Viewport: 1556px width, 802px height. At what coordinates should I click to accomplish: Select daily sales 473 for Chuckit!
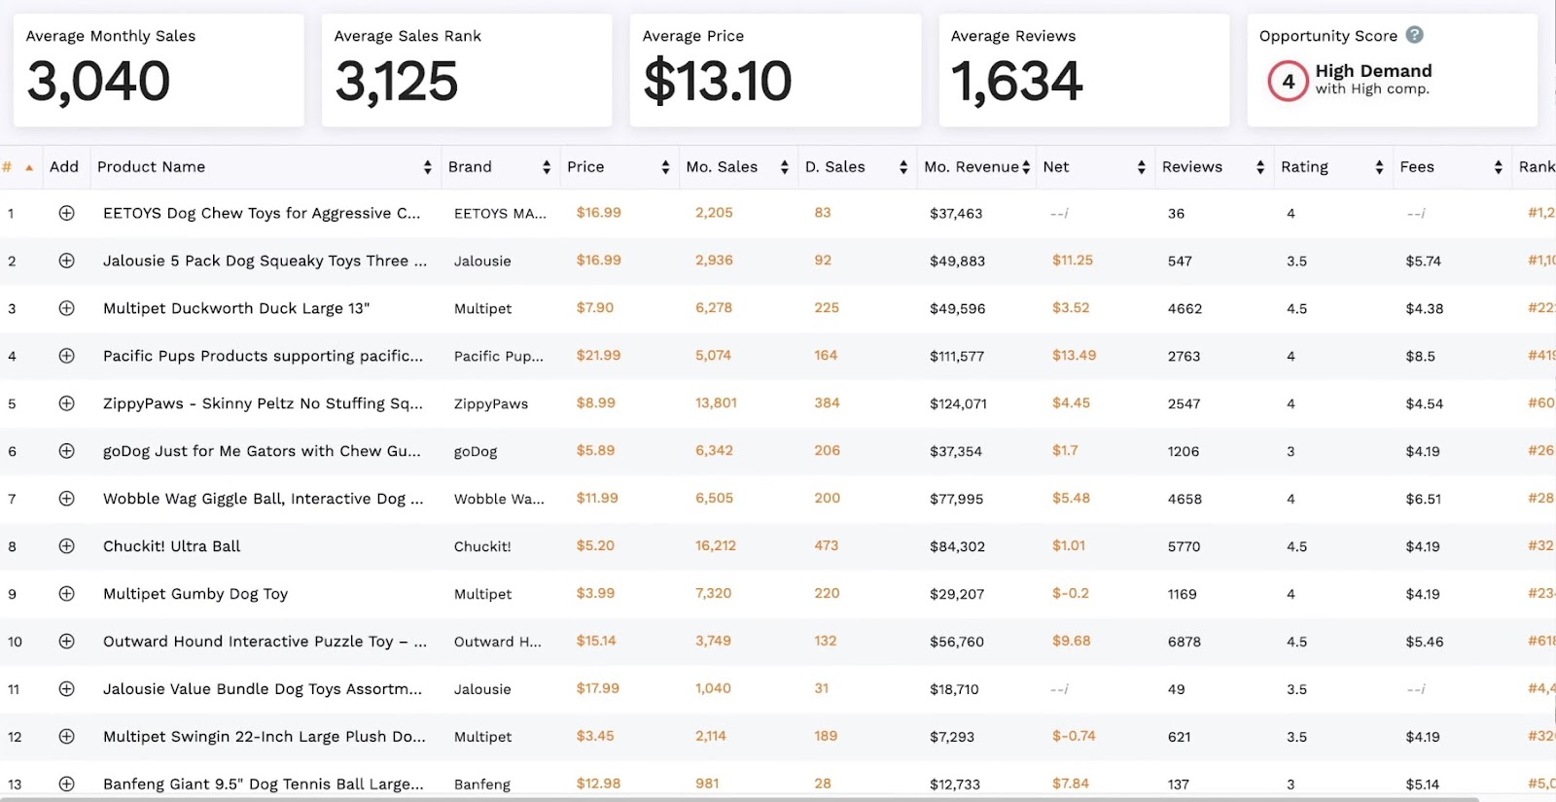(x=827, y=546)
